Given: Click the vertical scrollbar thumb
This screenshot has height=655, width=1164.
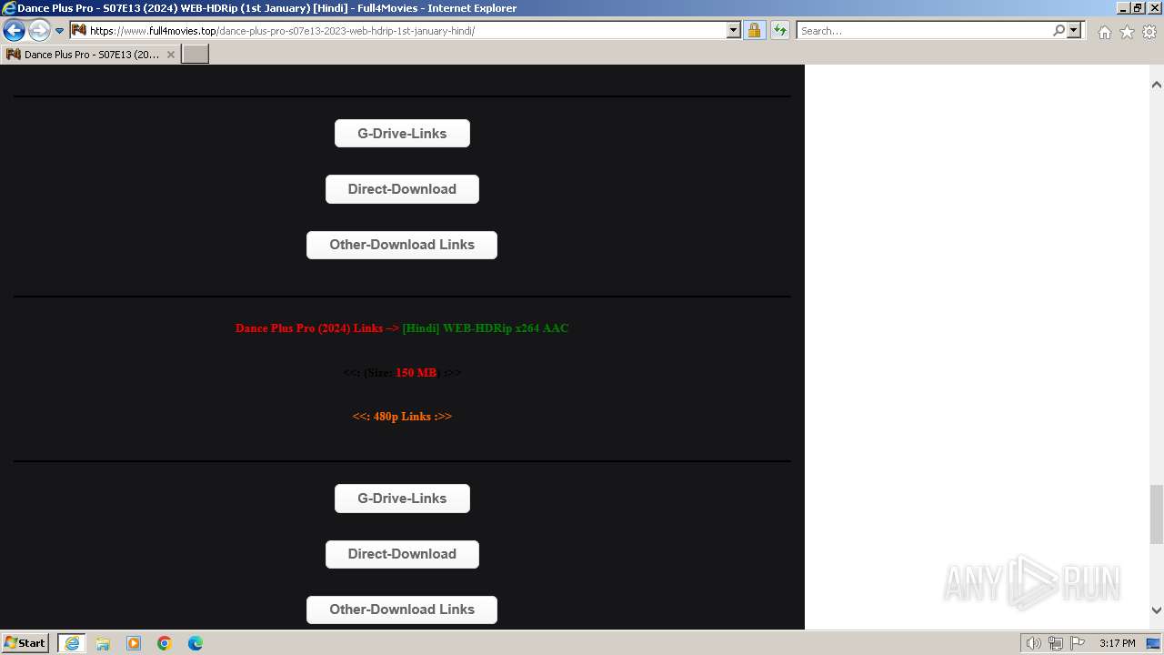Looking at the screenshot, I should 1157,514.
